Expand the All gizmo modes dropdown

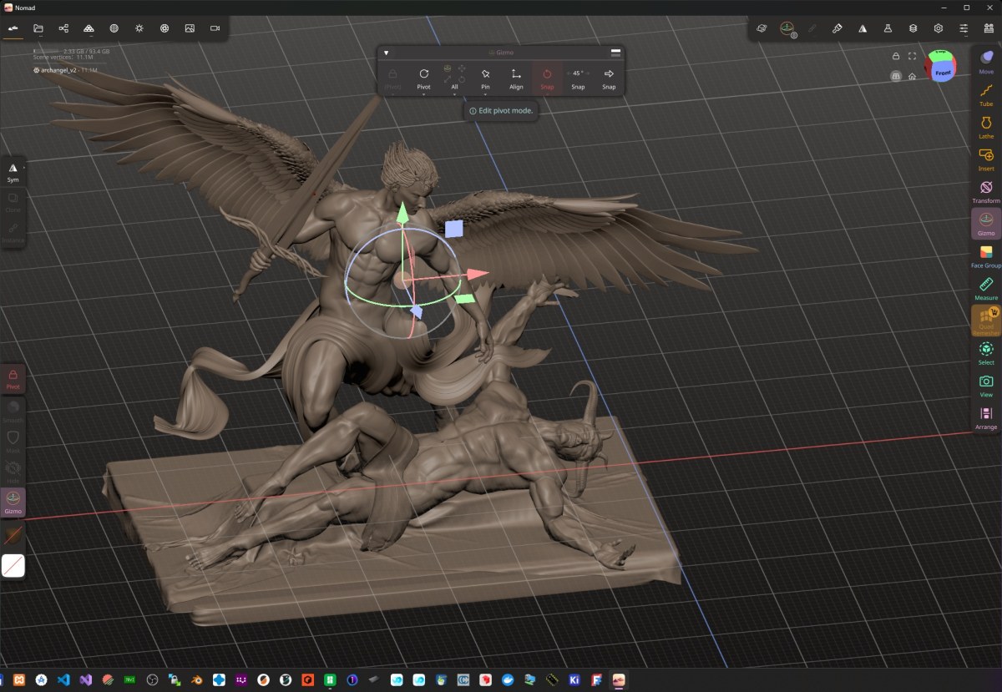454,78
